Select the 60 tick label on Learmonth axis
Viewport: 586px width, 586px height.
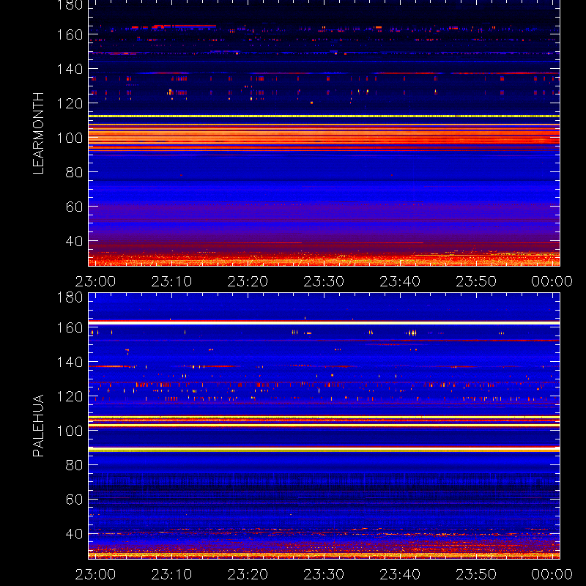pos(75,207)
